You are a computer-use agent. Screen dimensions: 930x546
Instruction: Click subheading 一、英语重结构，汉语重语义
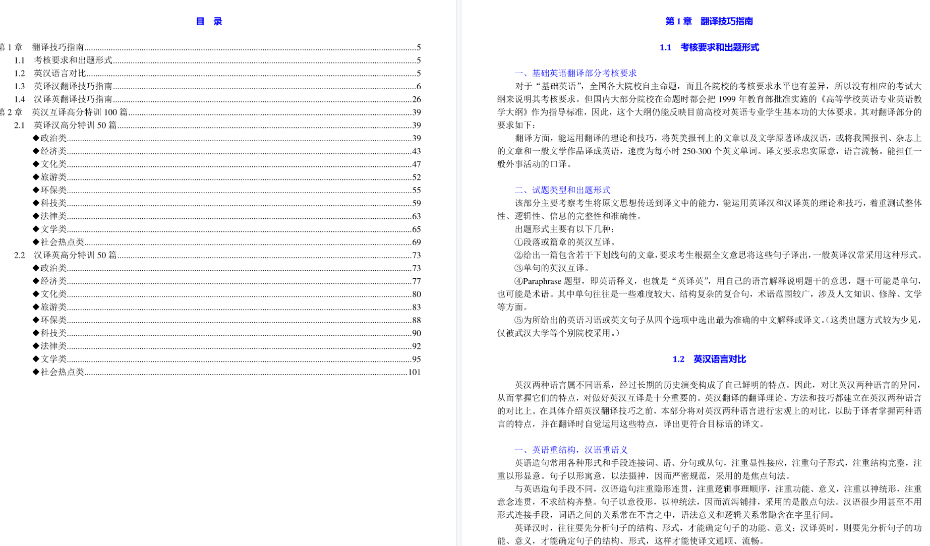tap(571, 450)
